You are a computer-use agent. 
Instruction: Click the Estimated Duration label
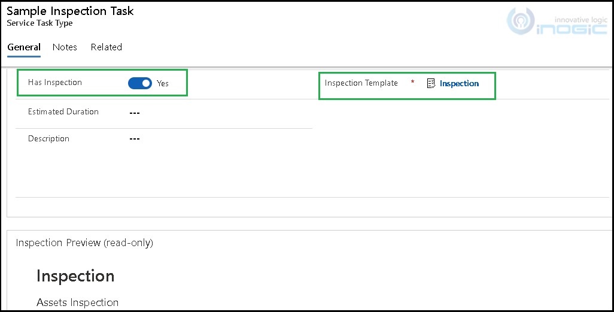tap(63, 112)
